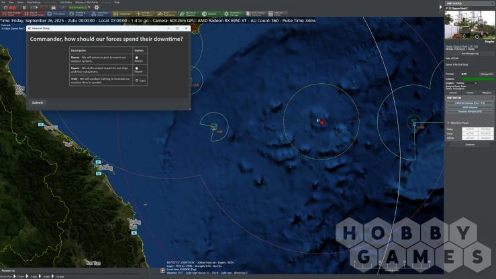Screen dimensions: 496x279
Task: Open the Mission Editor toolbar button
Action: [277, 13]
